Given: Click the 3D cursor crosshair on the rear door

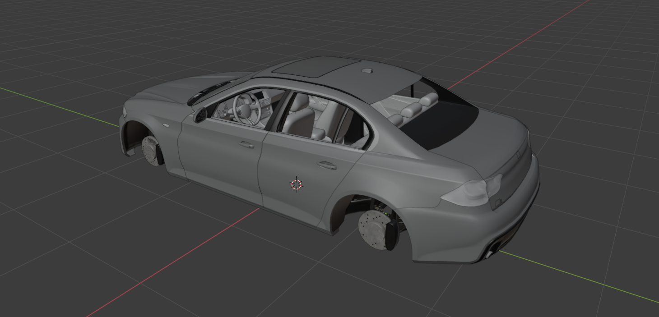Looking at the screenshot, I should (x=296, y=184).
